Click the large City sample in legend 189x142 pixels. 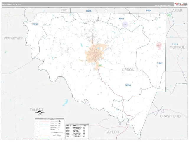click(60, 121)
